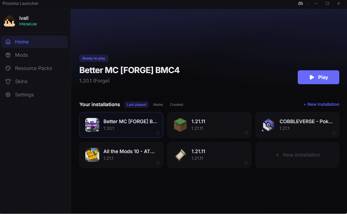Image resolution: width=347 pixels, height=214 pixels.
Task: Click the empty New installation placeholder card
Action: coord(297,155)
